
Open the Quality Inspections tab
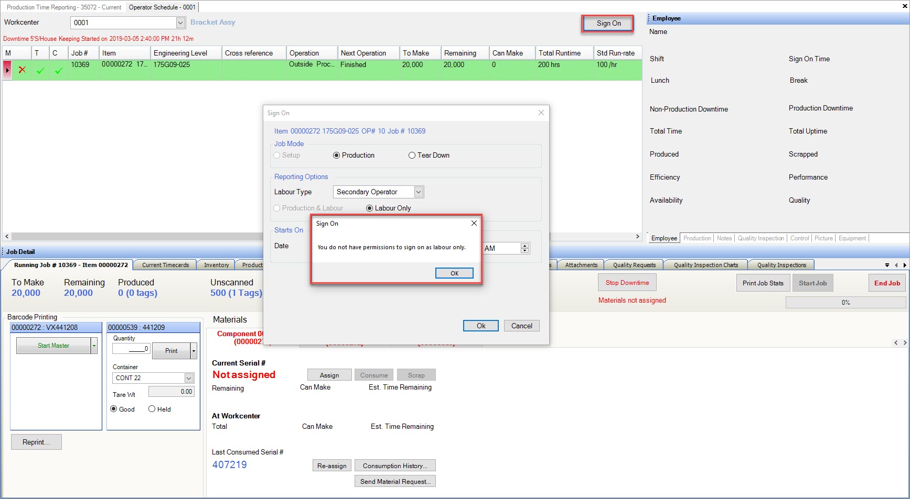click(x=781, y=265)
